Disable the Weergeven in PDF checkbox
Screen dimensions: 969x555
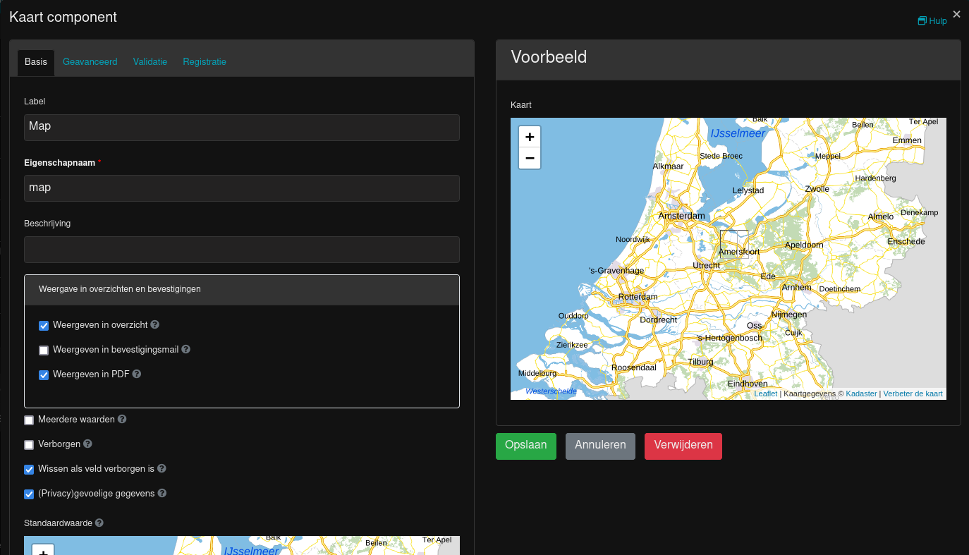pyautogui.click(x=44, y=374)
